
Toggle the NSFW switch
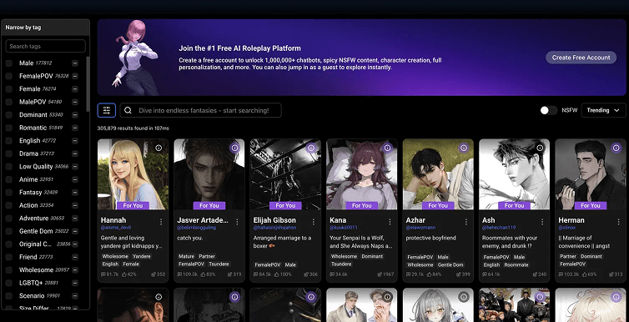548,110
